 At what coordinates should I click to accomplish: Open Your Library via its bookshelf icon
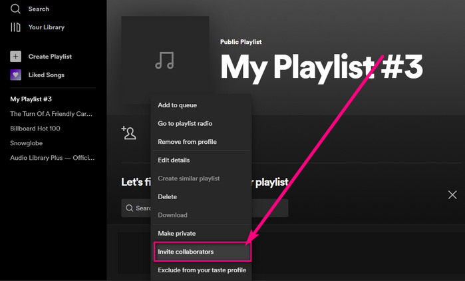point(15,27)
